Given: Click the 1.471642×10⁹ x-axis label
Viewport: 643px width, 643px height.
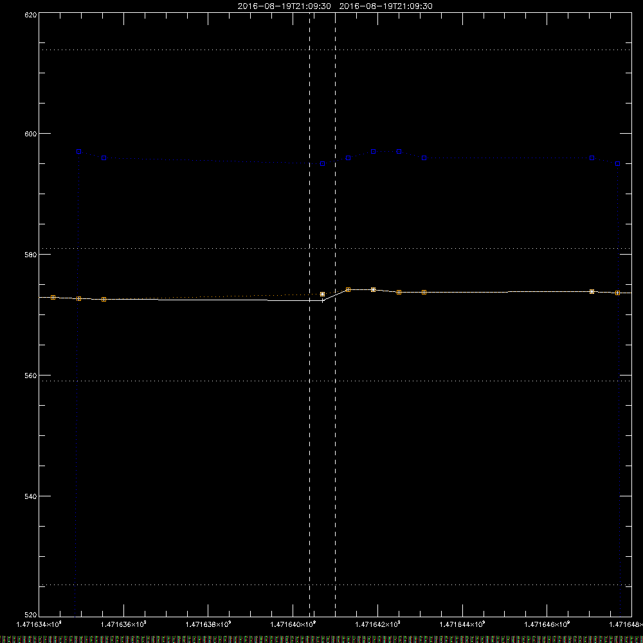Looking at the screenshot, I should tap(377, 624).
